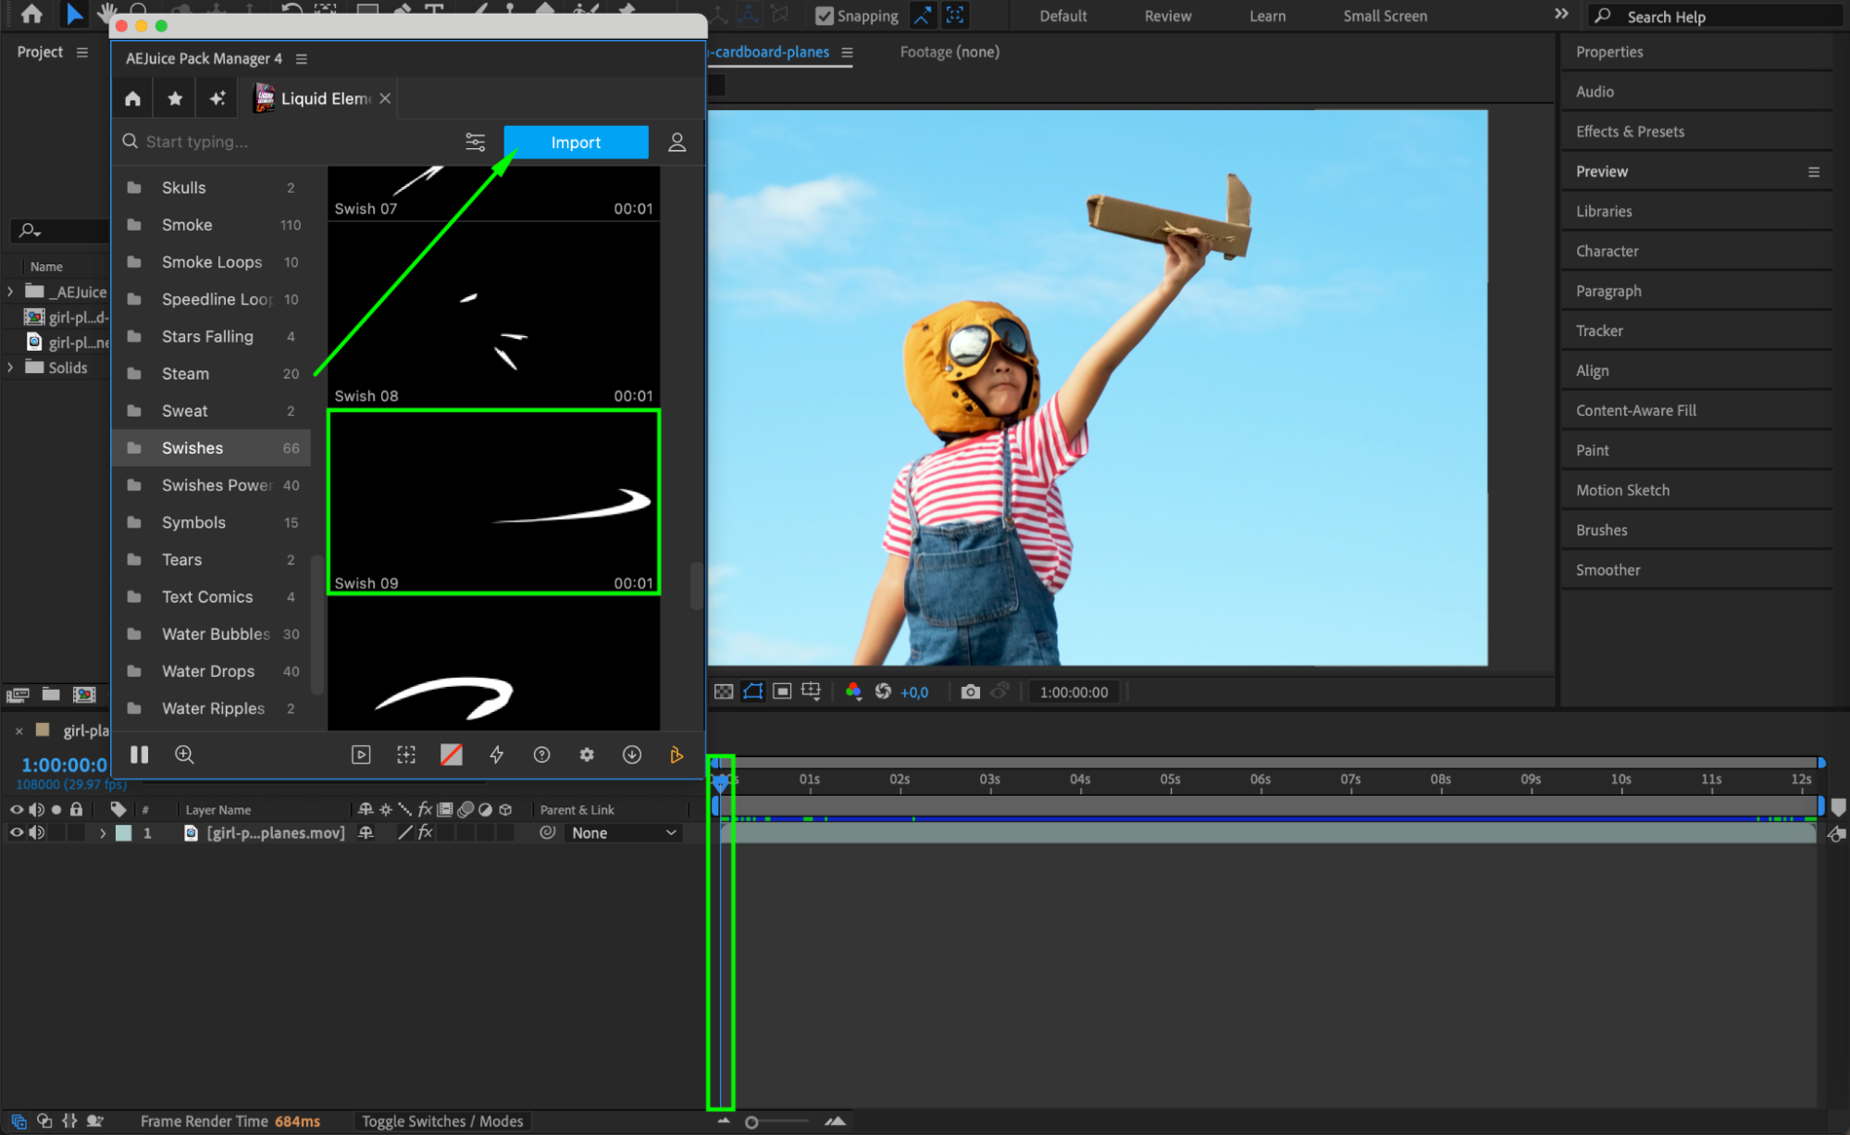Open the AEJuice filter settings icon
1850x1135 pixels.
(475, 142)
